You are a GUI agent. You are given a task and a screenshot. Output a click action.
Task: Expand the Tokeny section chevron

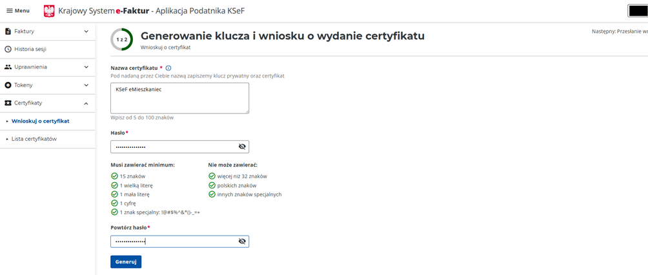tap(86, 85)
